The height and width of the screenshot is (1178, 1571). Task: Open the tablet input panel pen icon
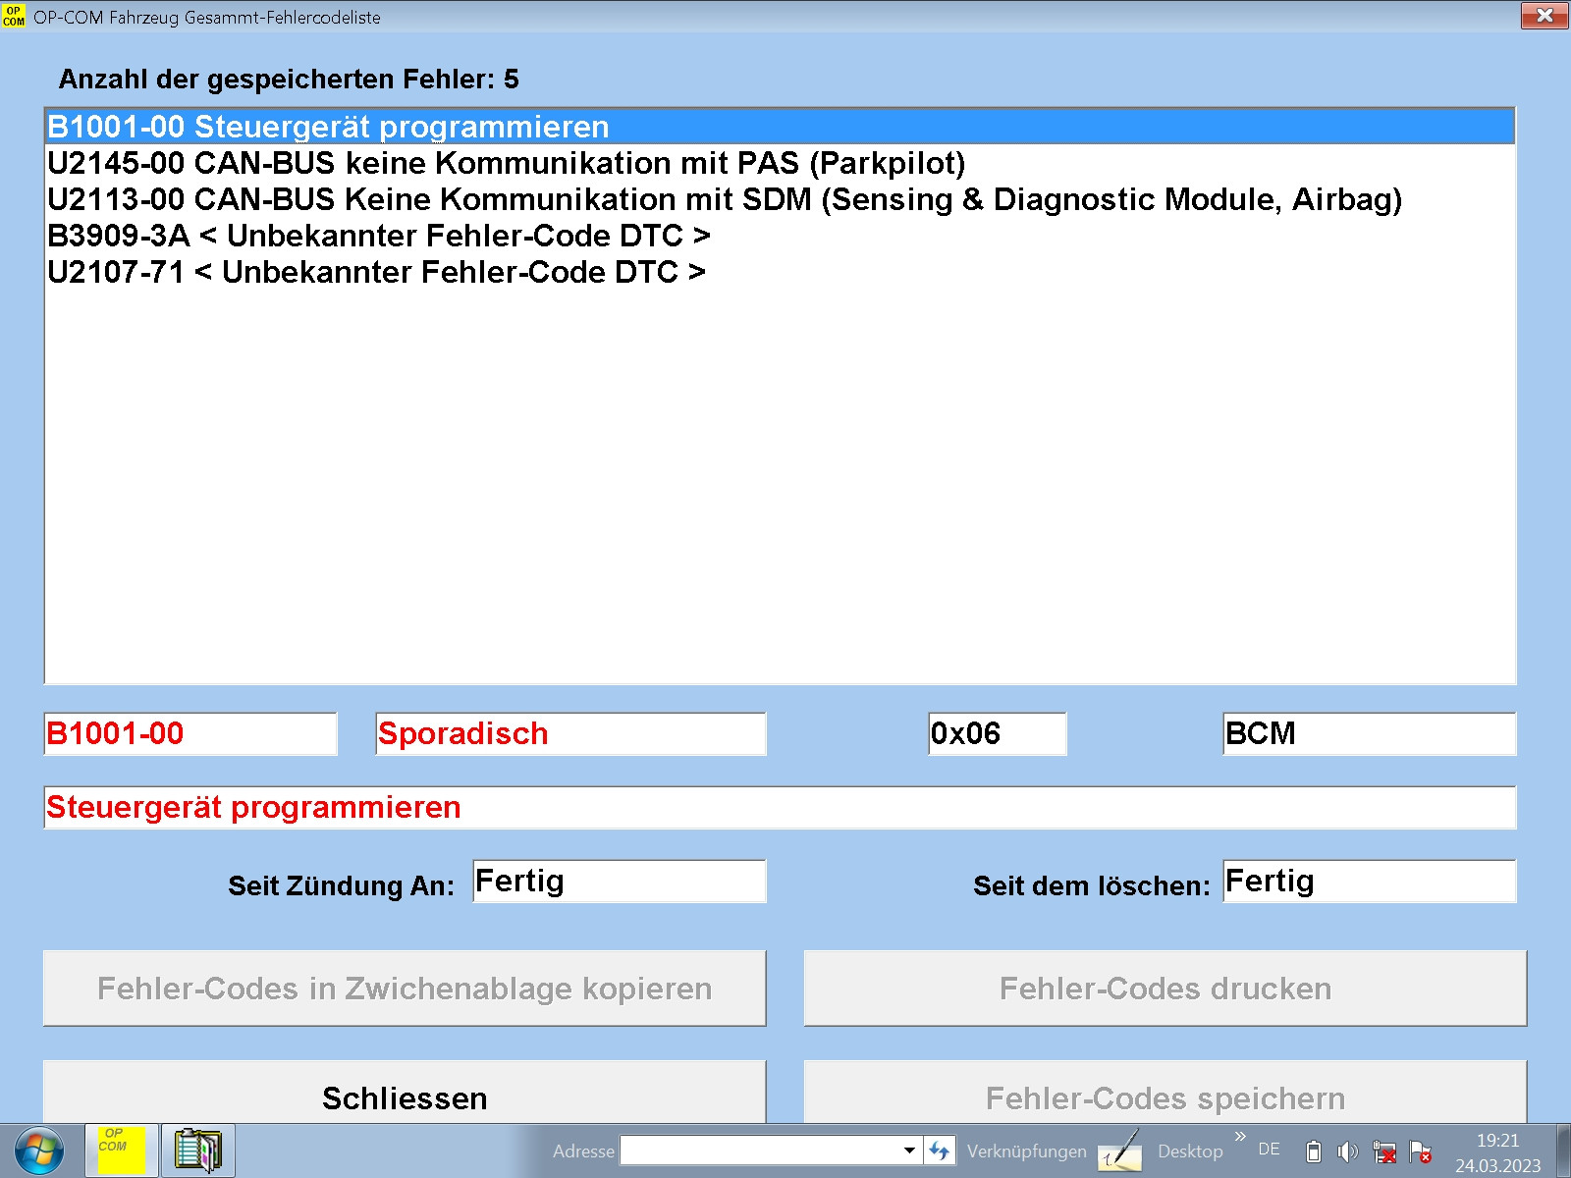[1120, 1151]
